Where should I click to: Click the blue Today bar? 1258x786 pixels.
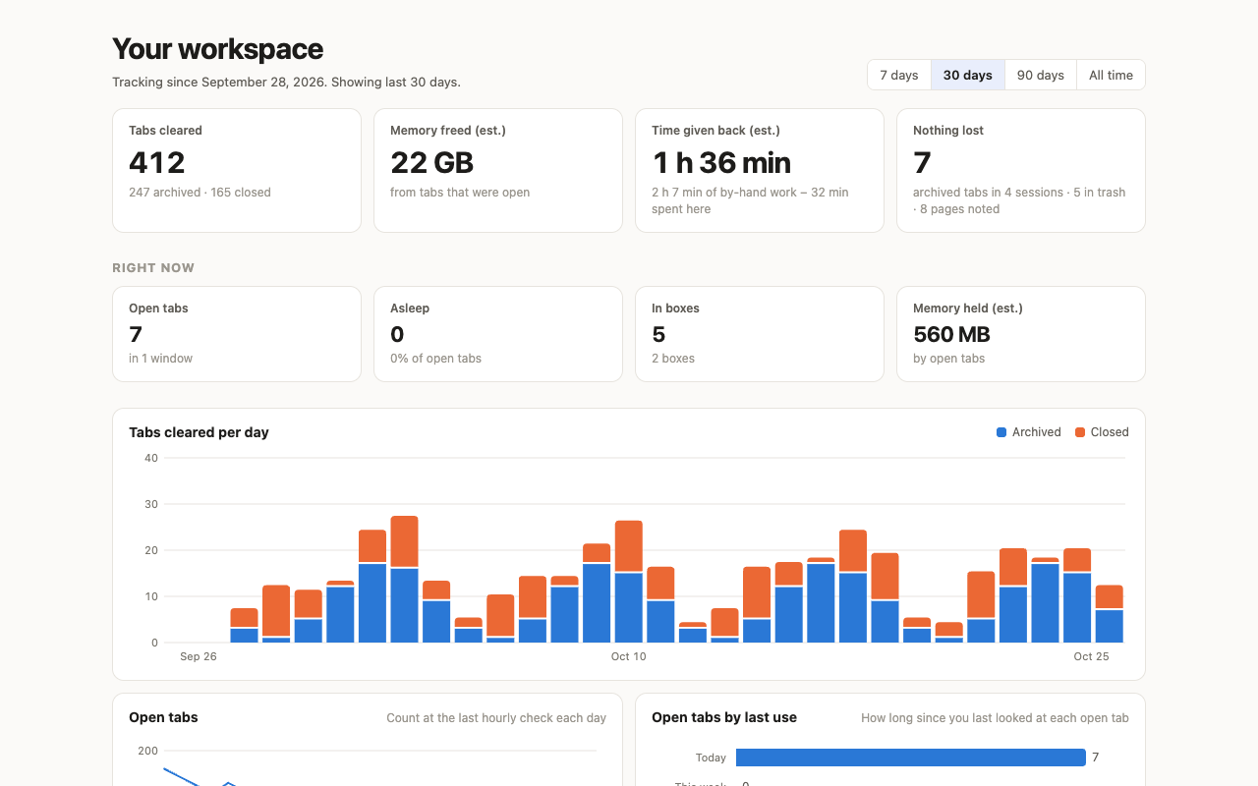pos(911,758)
